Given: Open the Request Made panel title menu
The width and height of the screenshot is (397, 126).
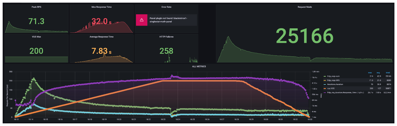Looking at the screenshot, I should click(x=305, y=7).
